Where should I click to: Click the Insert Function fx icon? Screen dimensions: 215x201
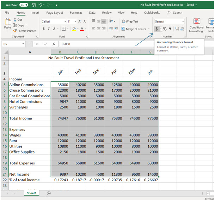pyautogui.click(x=54, y=44)
